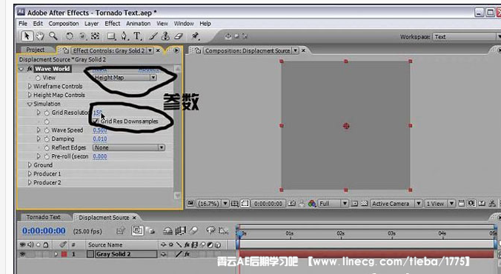Click Always Preview This View icon
The height and width of the screenshot is (274, 501).
click(x=190, y=204)
